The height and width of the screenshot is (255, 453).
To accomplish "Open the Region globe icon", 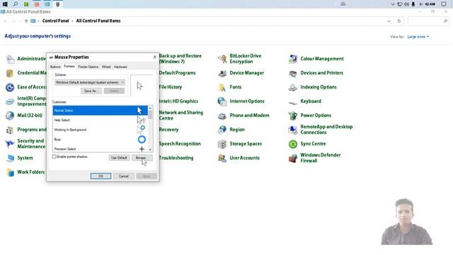I will (x=222, y=130).
